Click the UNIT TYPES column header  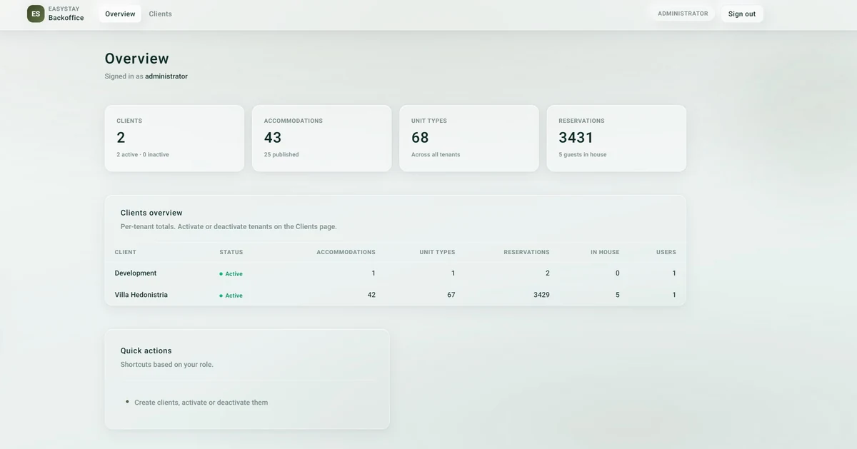point(437,252)
